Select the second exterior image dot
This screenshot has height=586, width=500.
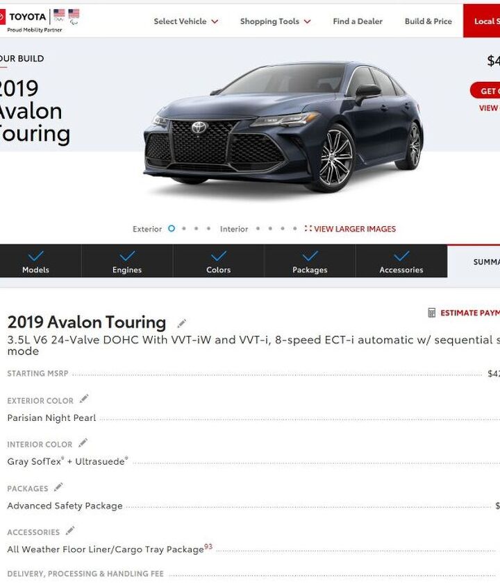(x=184, y=228)
